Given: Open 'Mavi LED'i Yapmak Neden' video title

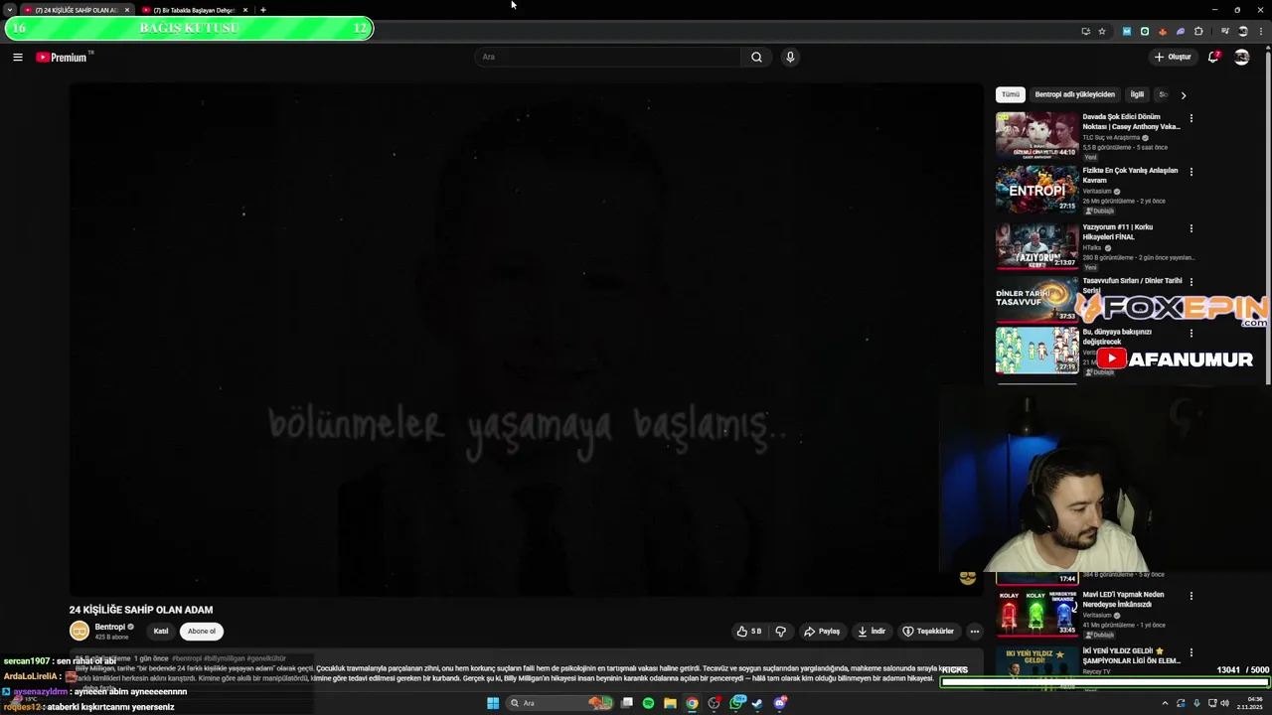Looking at the screenshot, I should tap(1123, 599).
